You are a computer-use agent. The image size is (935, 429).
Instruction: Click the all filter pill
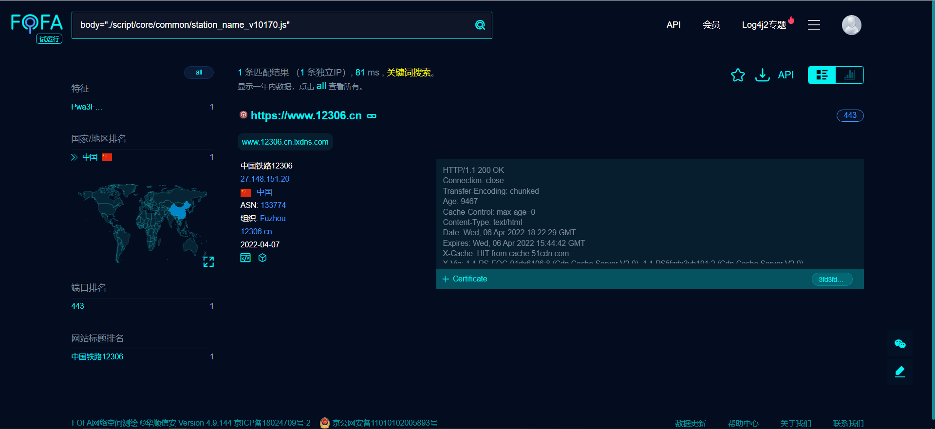(x=199, y=73)
